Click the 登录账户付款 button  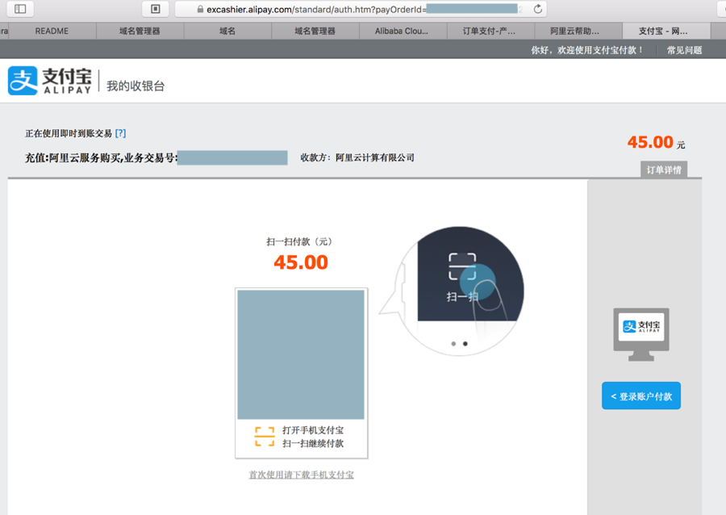(641, 396)
